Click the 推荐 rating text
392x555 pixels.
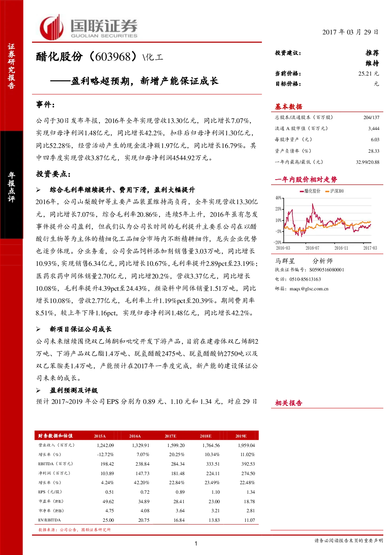coord(372,53)
